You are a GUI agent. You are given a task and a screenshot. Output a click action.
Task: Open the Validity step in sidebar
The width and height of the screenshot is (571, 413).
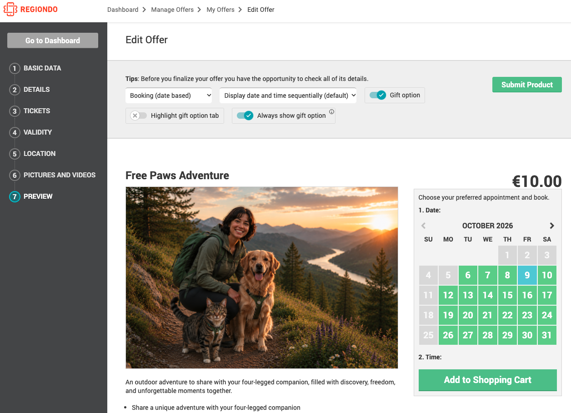(38, 132)
